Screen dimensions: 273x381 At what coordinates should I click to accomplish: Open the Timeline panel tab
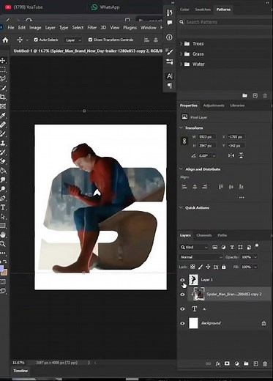pos(20,371)
